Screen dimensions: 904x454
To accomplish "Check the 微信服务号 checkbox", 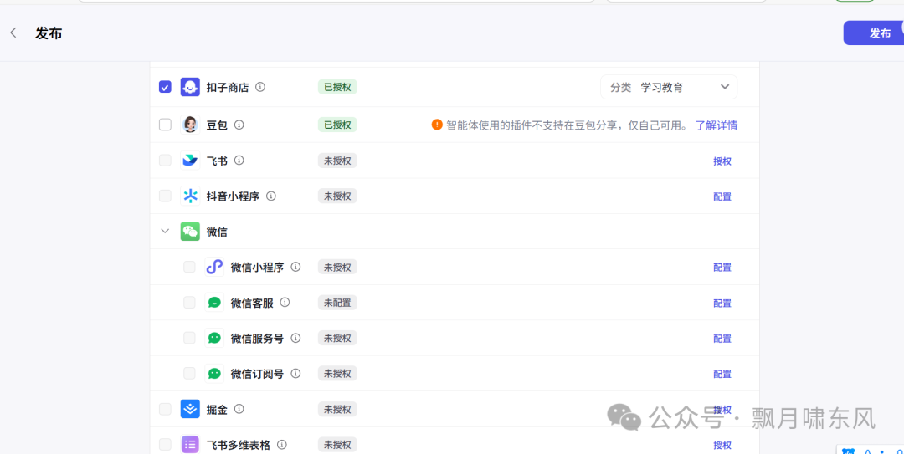I will click(x=189, y=338).
